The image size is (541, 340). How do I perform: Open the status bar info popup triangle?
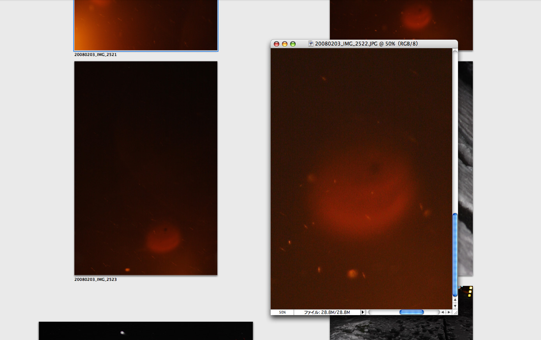[363, 312]
